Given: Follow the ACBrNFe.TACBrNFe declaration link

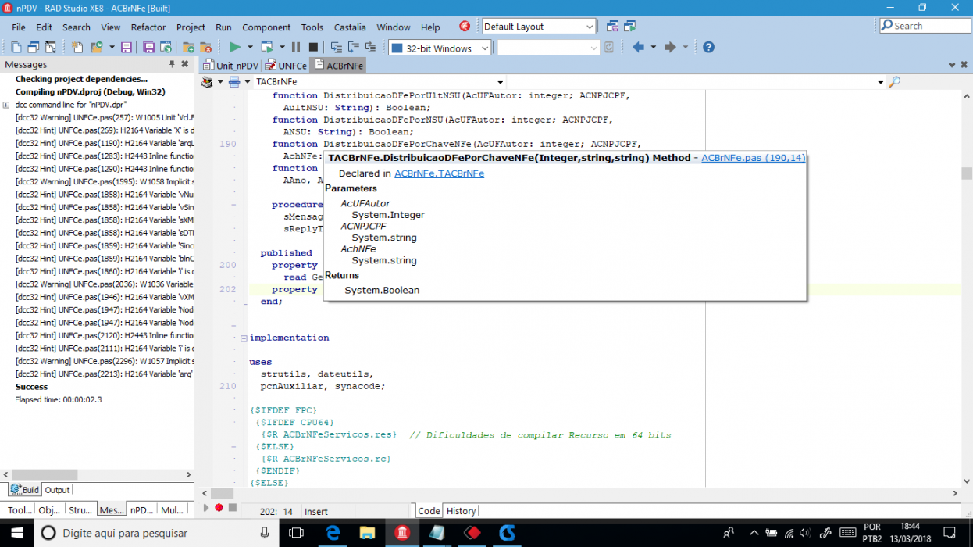Looking at the screenshot, I should tap(439, 173).
